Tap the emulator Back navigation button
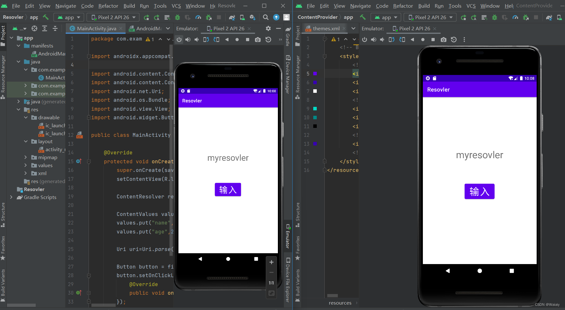This screenshot has width=565, height=310. [200, 259]
